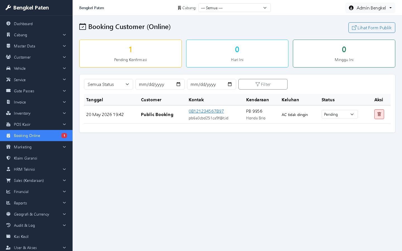Click the Dashboard gauge icon
402x251 pixels.
pos(8,24)
